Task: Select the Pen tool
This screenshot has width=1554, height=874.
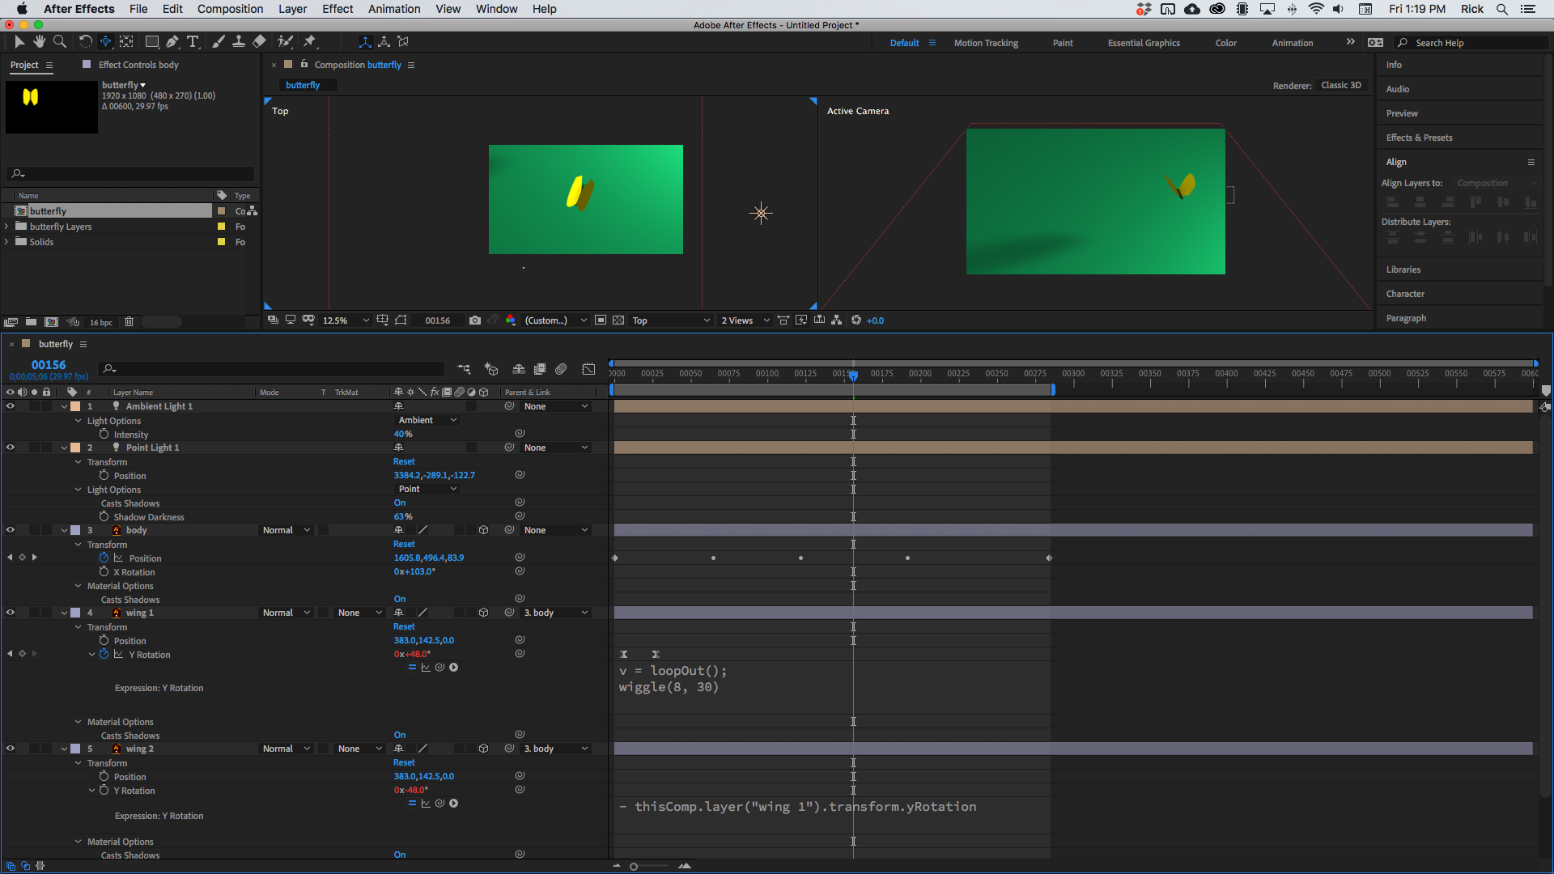Action: 172,41
